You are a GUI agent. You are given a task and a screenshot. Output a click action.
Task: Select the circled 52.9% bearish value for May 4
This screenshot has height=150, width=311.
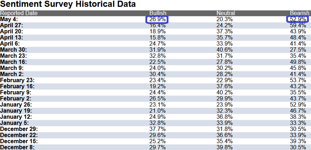click(298, 19)
